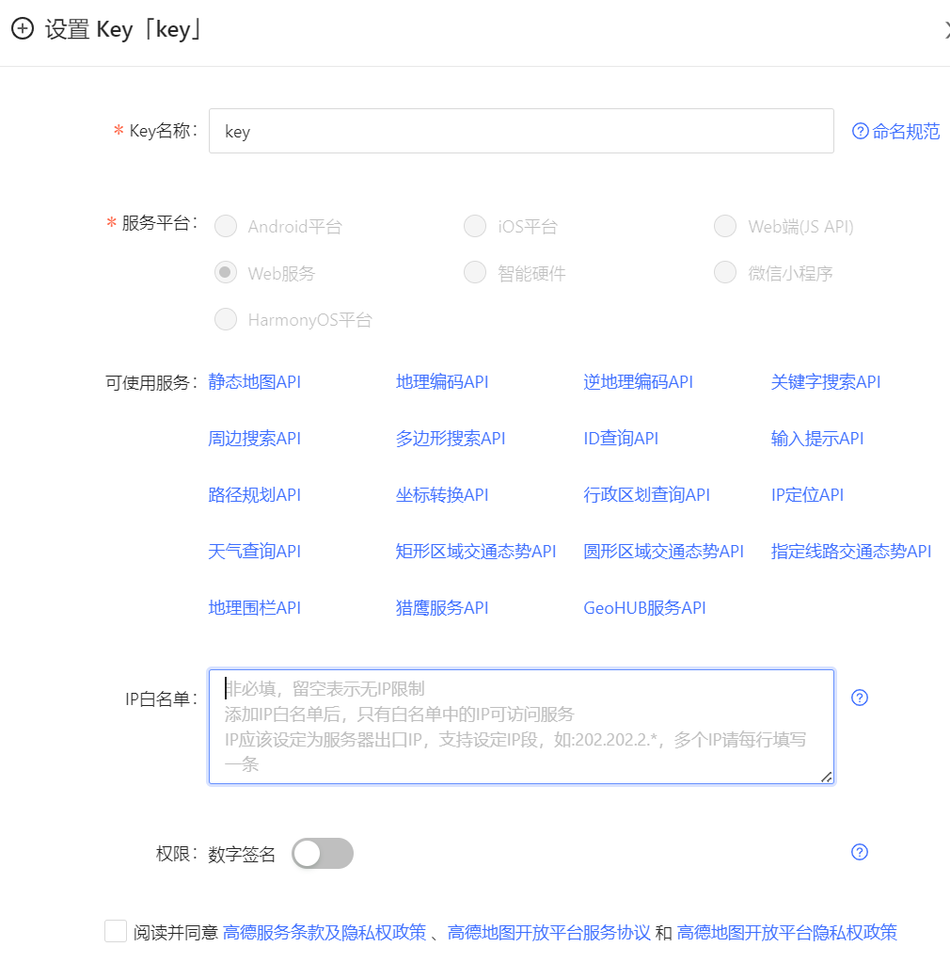Open the 行政区划查询API link
950x963 pixels.
pos(646,495)
